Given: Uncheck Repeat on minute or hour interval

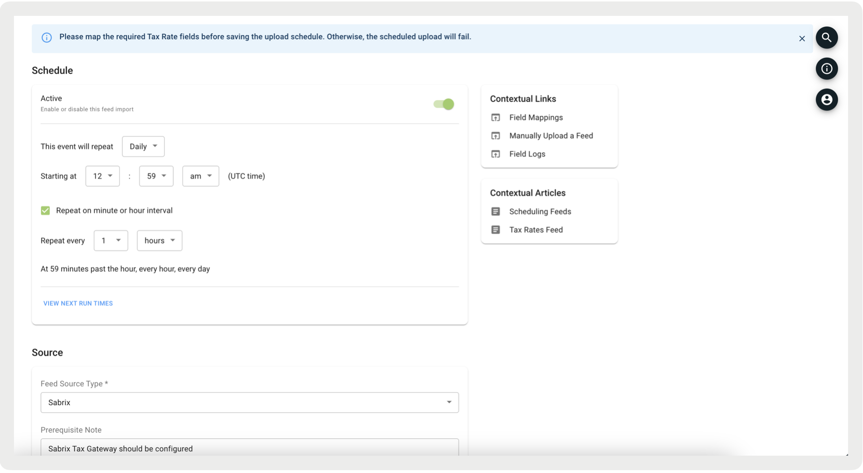Looking at the screenshot, I should pyautogui.click(x=45, y=210).
